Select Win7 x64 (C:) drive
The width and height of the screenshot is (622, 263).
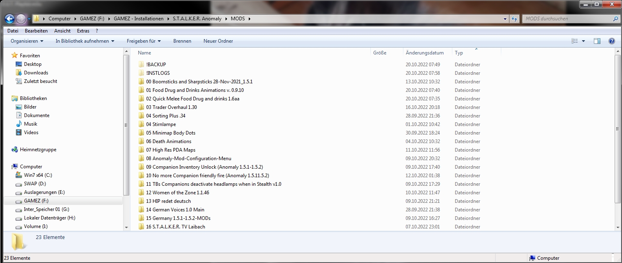tap(38, 175)
